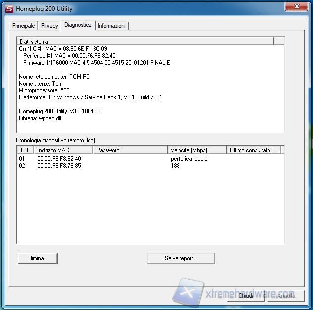Open the Privacy tab

(49, 26)
